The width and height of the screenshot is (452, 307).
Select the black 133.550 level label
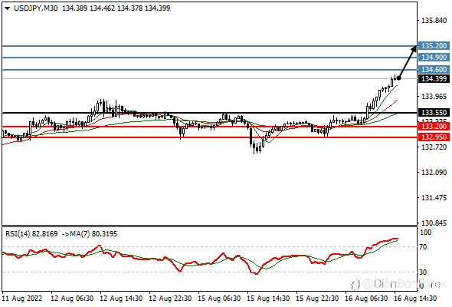[x=434, y=112]
